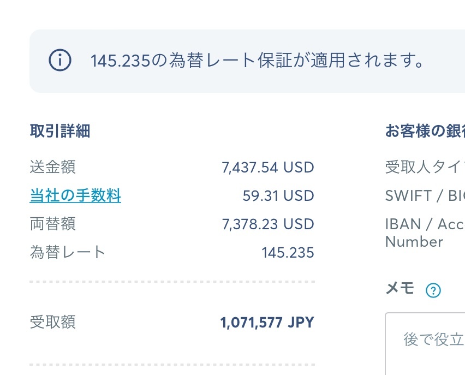Click the 受取額 label
The height and width of the screenshot is (375, 465).
(x=52, y=322)
